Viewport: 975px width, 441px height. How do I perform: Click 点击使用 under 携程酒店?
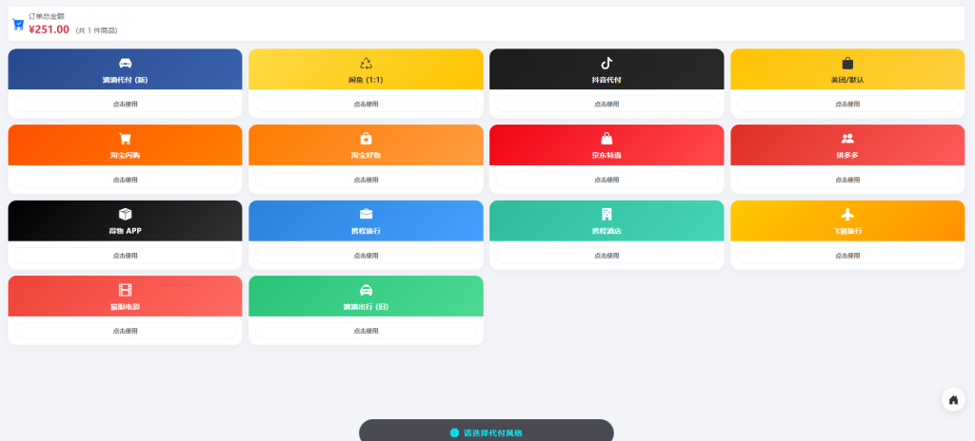(x=607, y=256)
